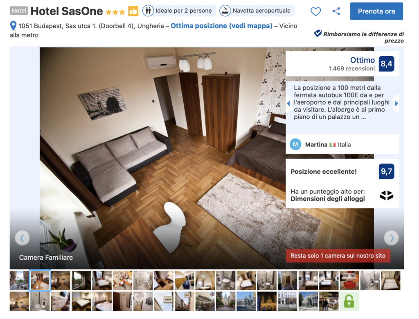Image resolution: width=419 pixels, height=319 pixels.
Task: Save hotel with the heart icon
Action: click(x=315, y=11)
